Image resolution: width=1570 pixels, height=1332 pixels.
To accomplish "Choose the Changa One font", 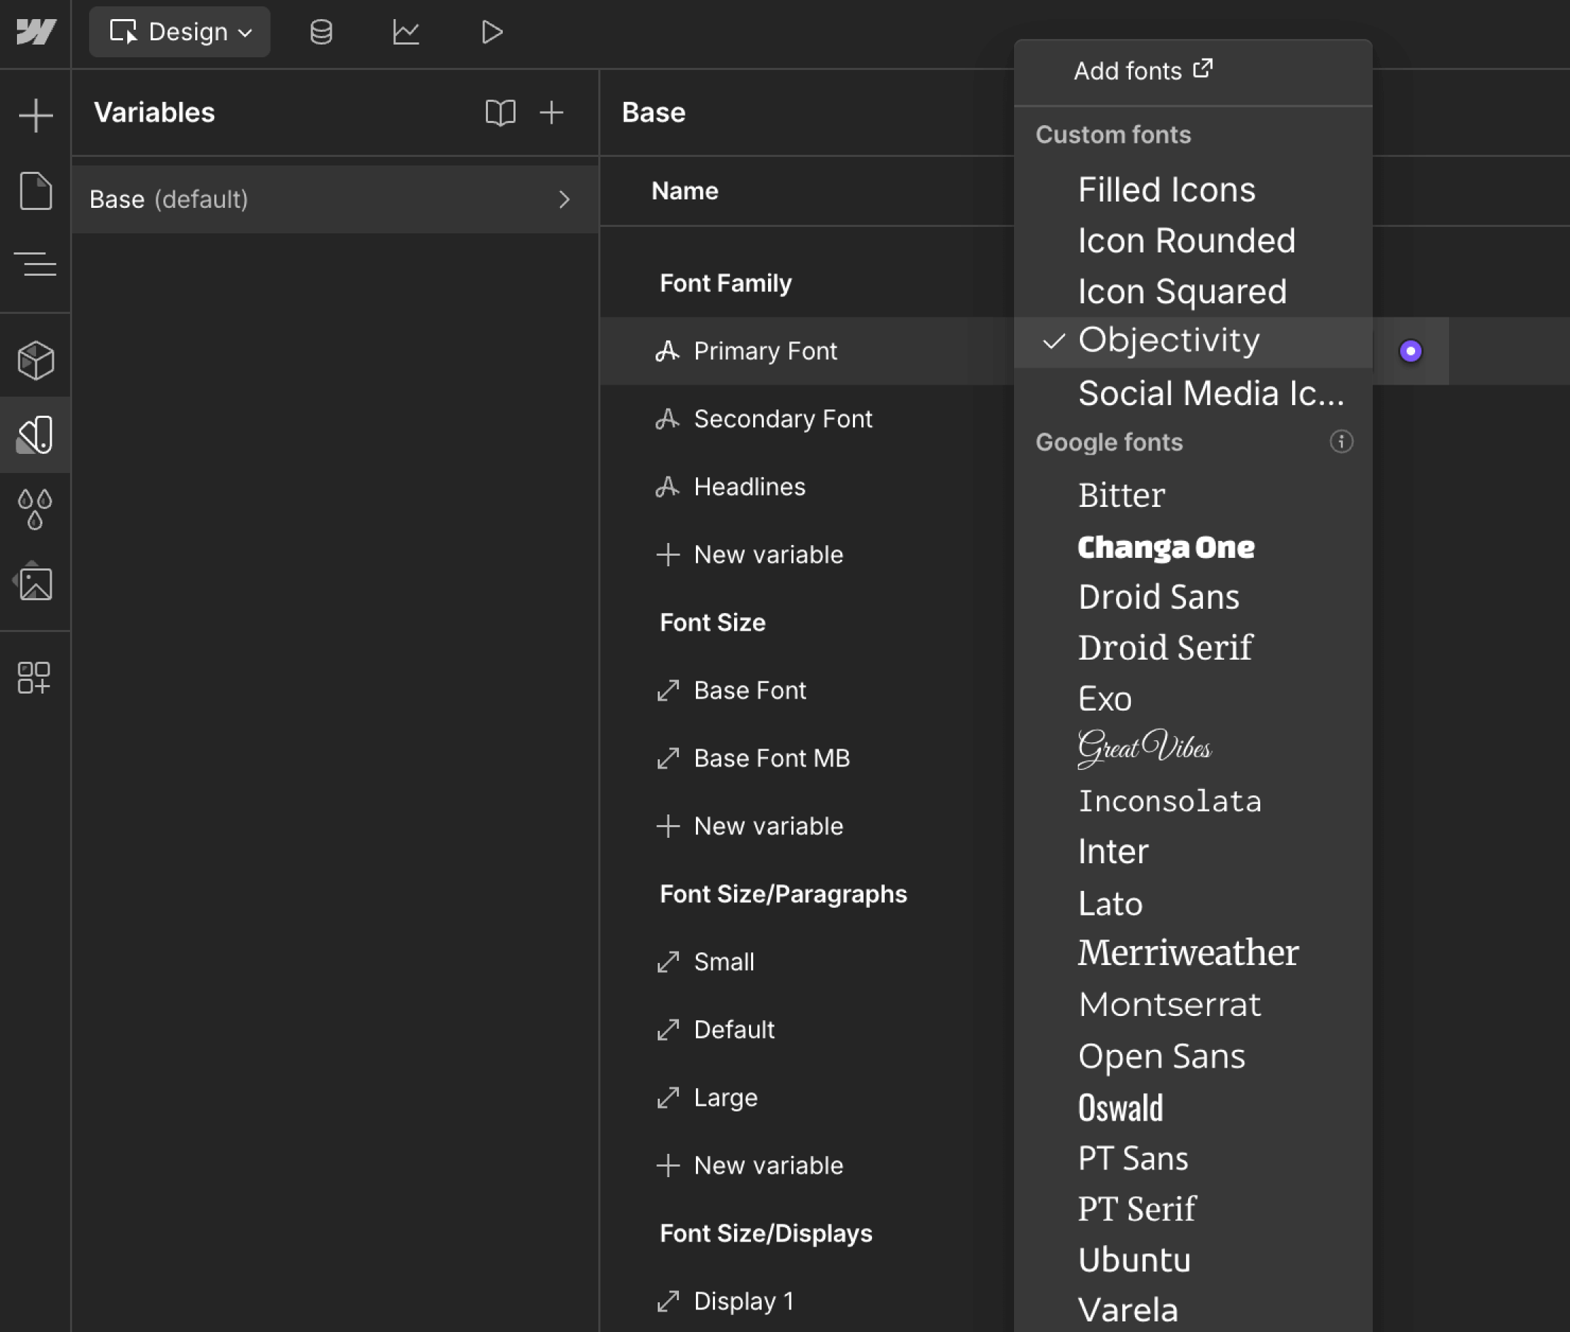I will [x=1166, y=547].
